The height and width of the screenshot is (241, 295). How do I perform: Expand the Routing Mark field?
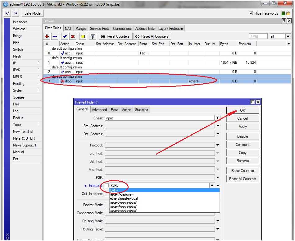coord(218,221)
